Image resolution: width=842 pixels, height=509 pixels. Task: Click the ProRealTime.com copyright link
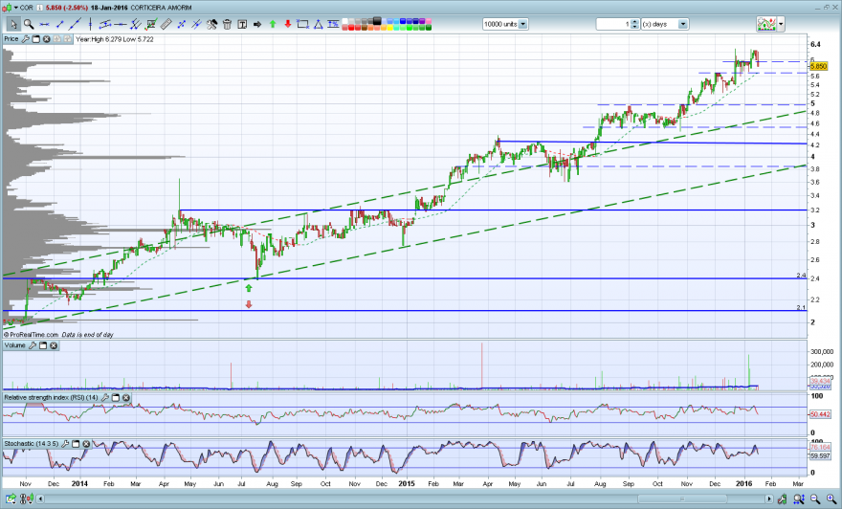32,335
